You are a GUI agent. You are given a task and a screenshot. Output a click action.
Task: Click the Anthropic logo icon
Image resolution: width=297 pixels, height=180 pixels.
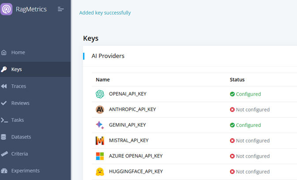click(x=100, y=109)
